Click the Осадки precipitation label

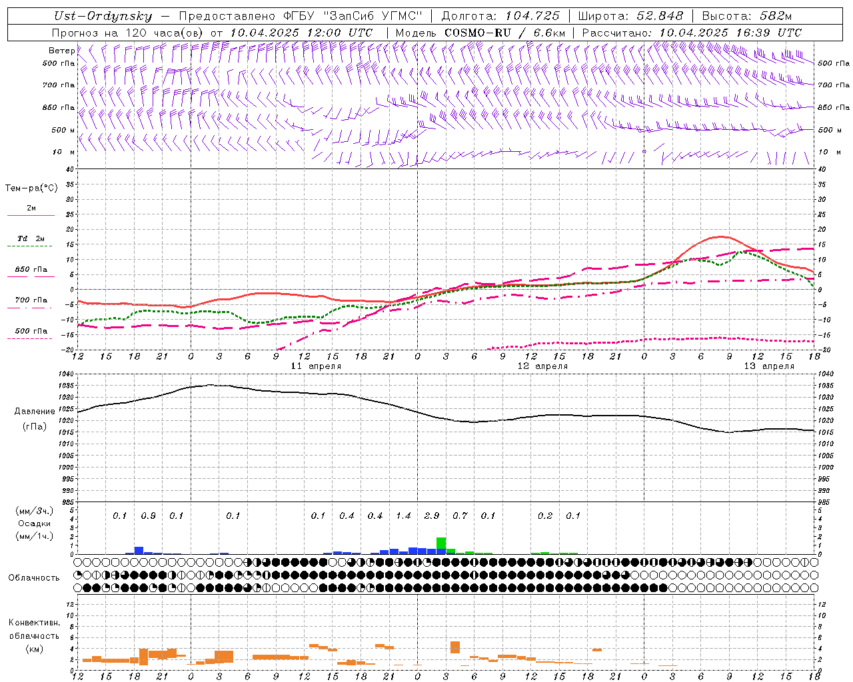(35, 523)
